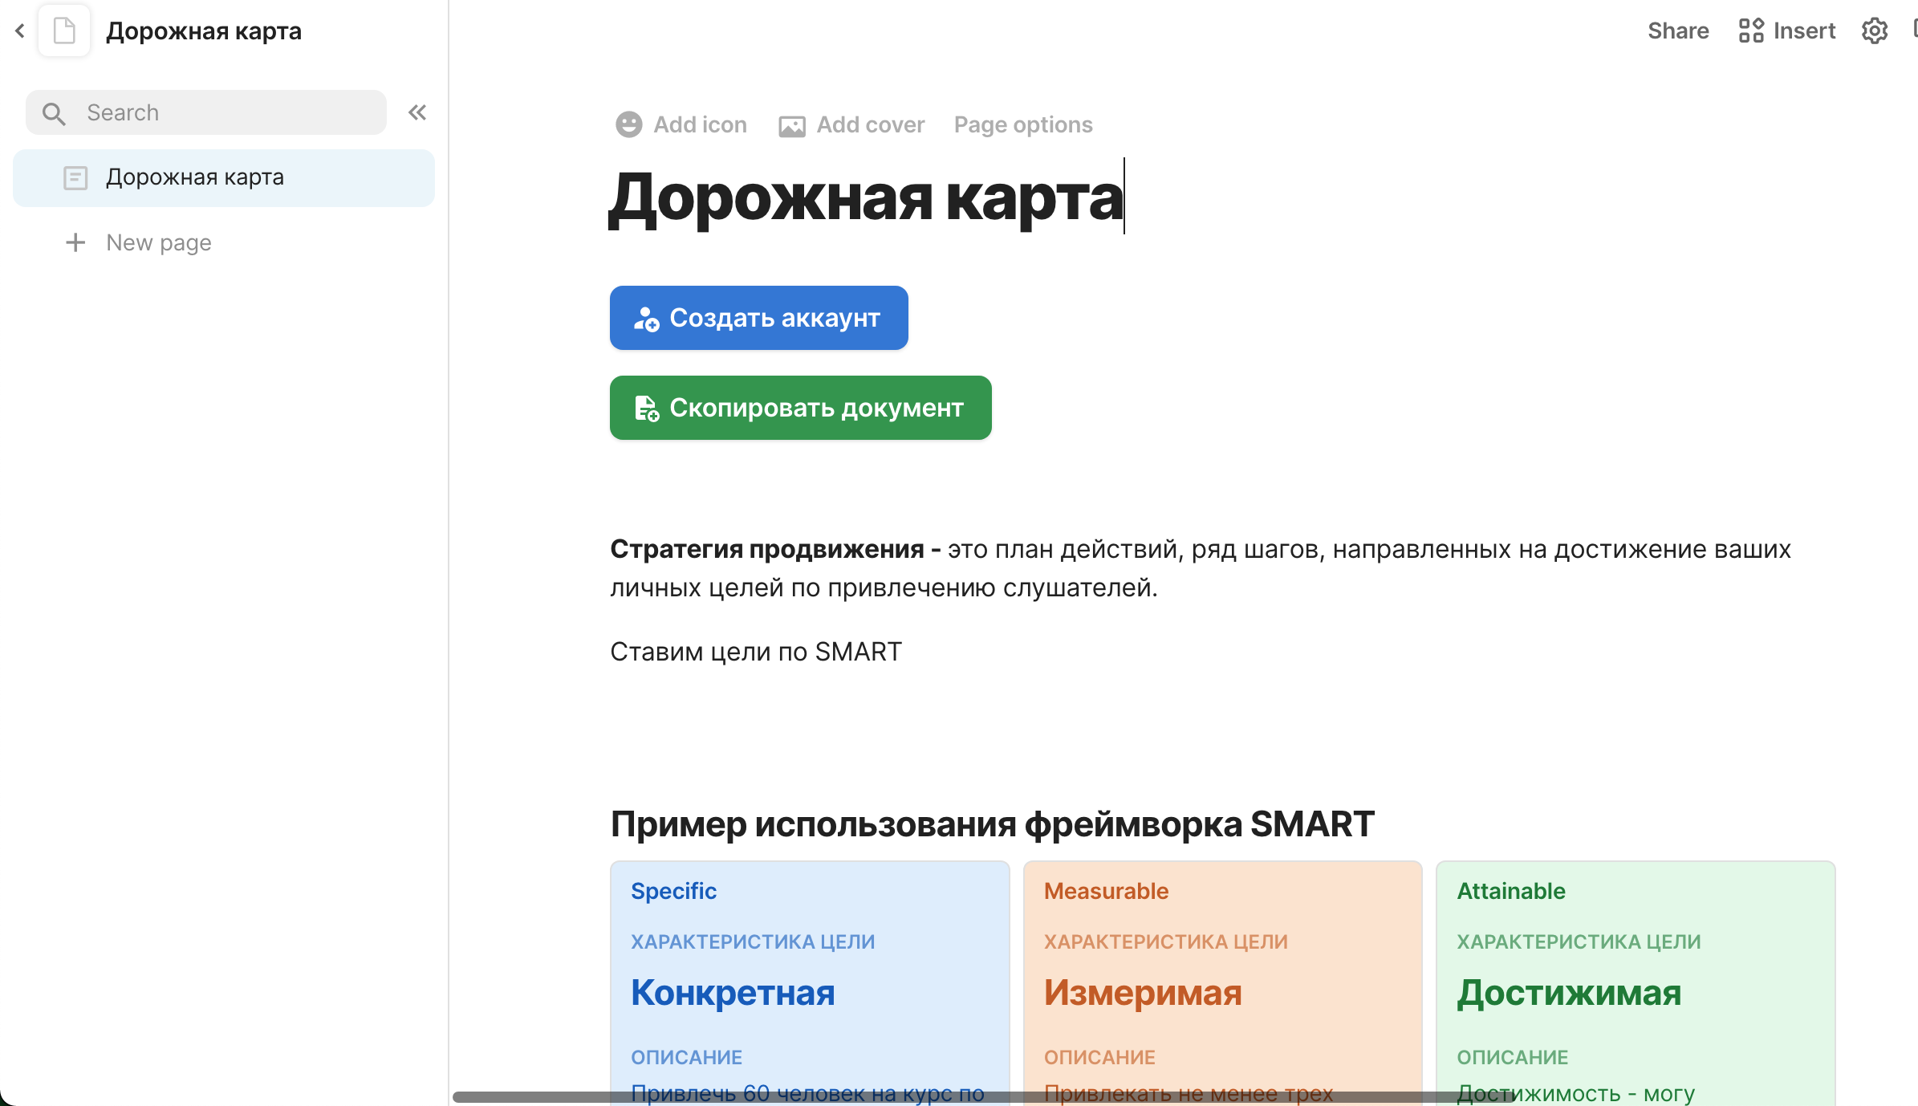Click the horizontal scrollbar at bottom
1918x1106 pixels.
click(983, 1097)
